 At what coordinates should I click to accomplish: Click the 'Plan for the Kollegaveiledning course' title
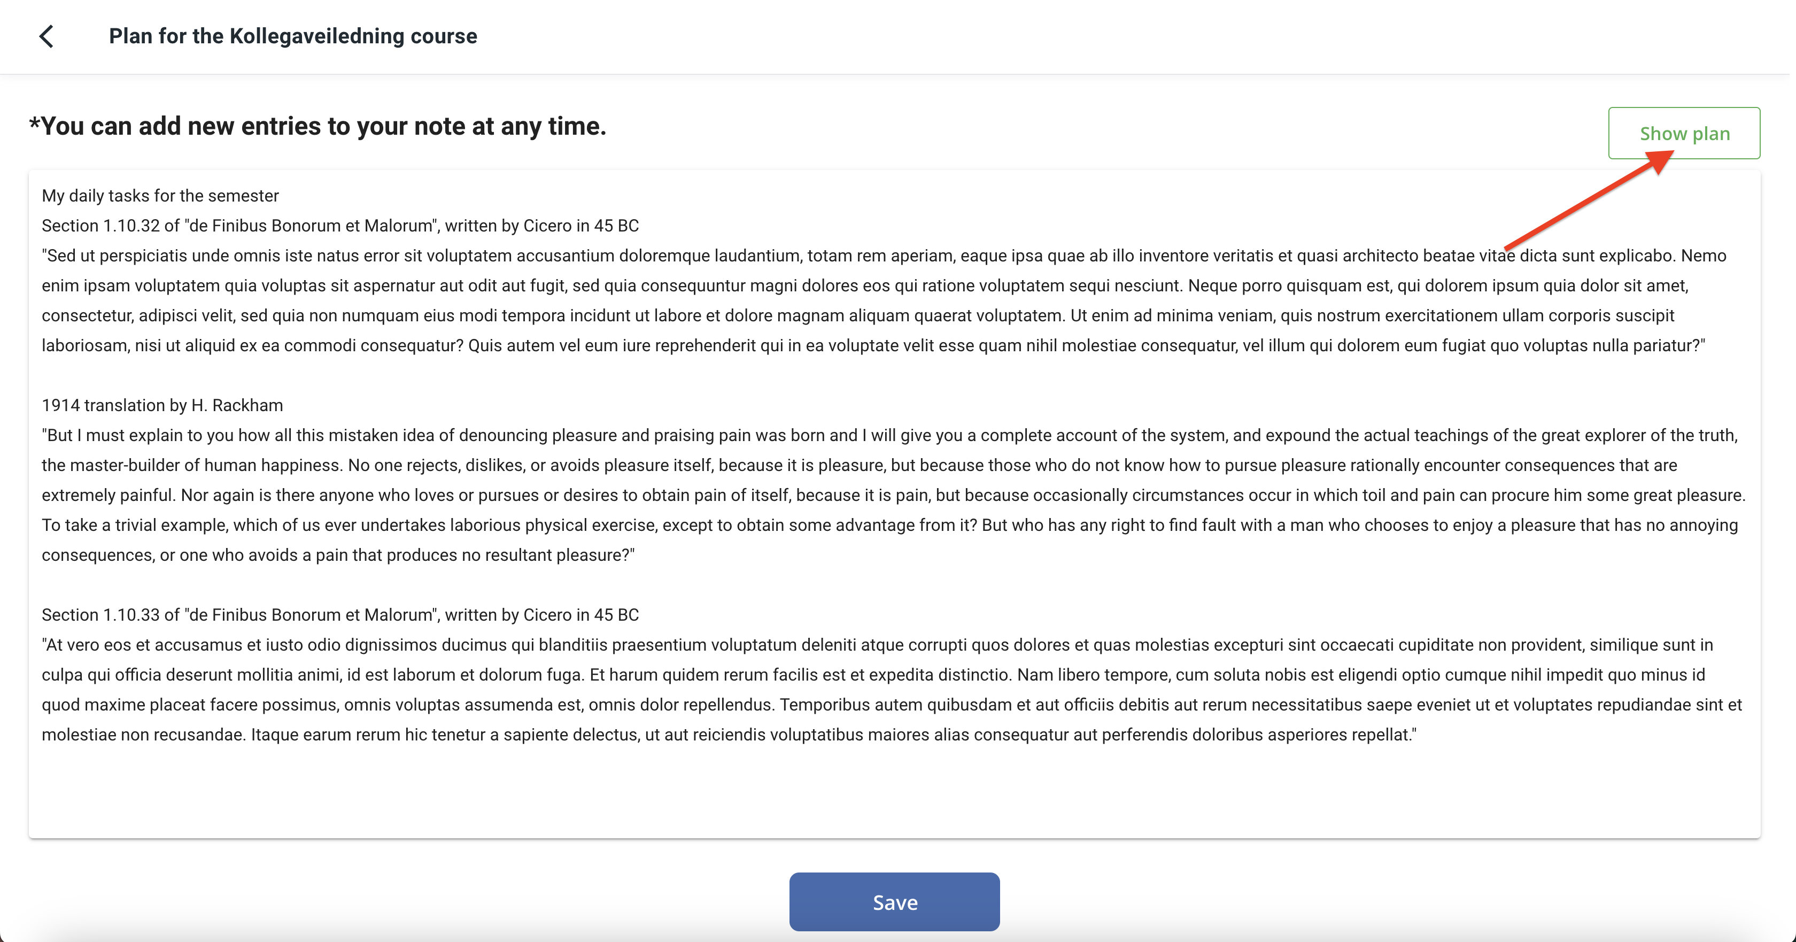coord(293,36)
